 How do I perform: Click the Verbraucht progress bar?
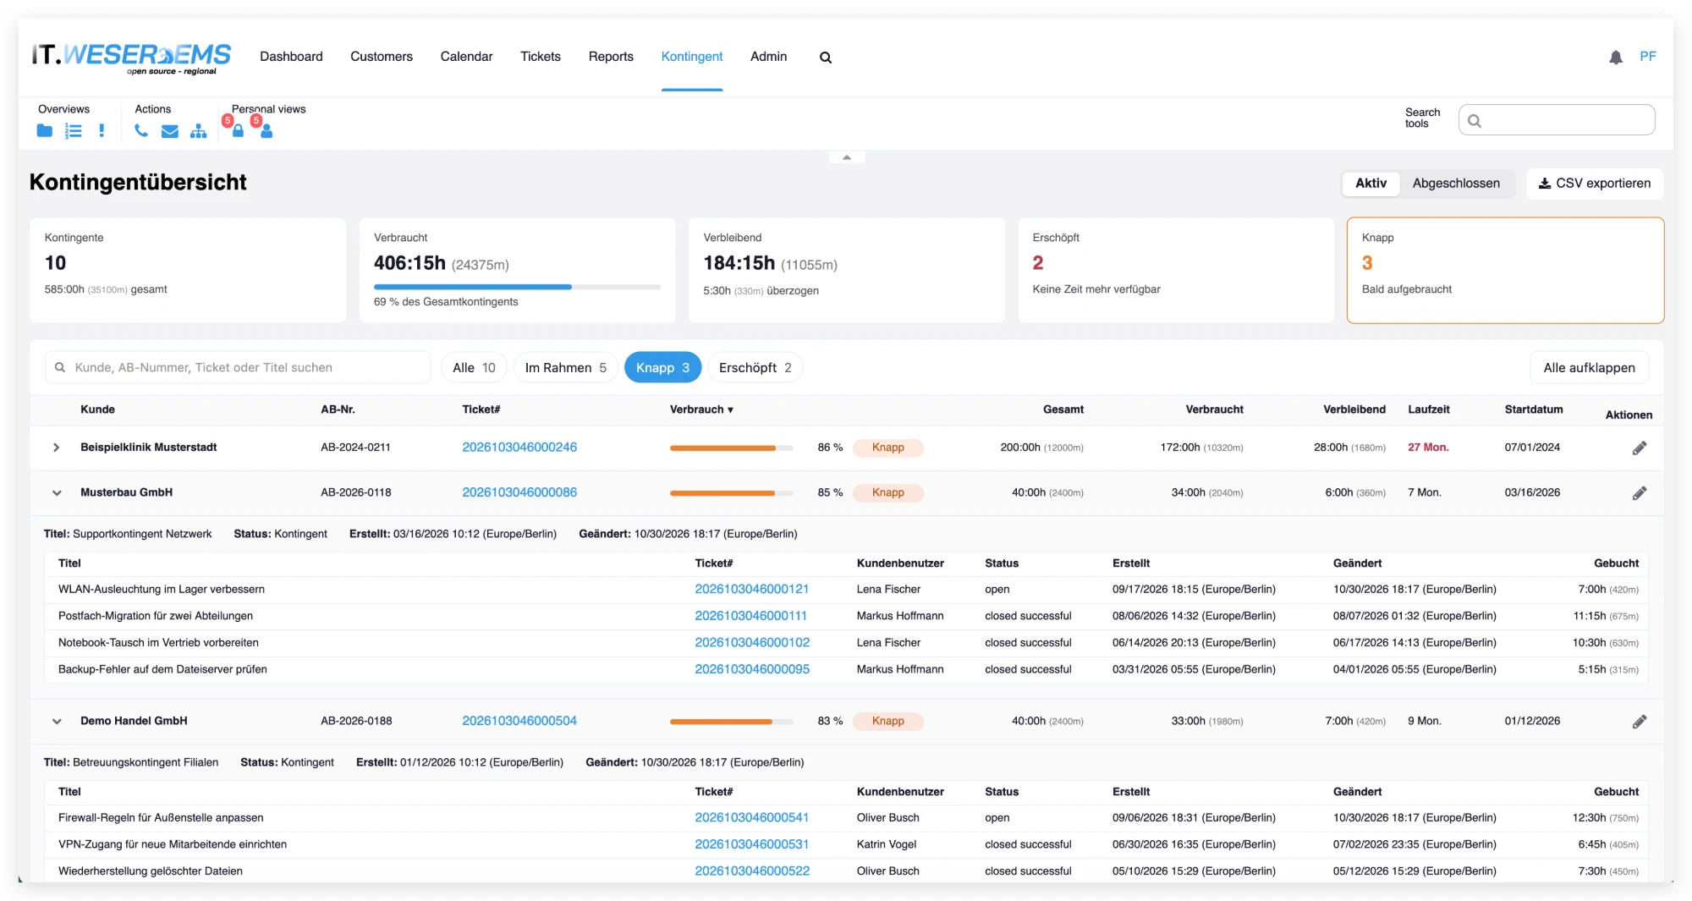point(517,287)
